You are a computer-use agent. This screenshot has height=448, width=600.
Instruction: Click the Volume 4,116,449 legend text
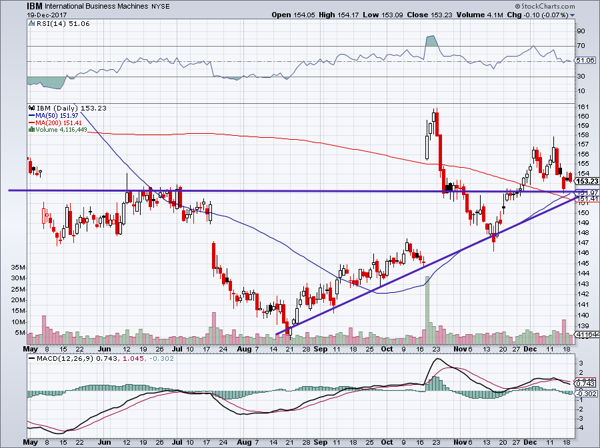(61, 129)
